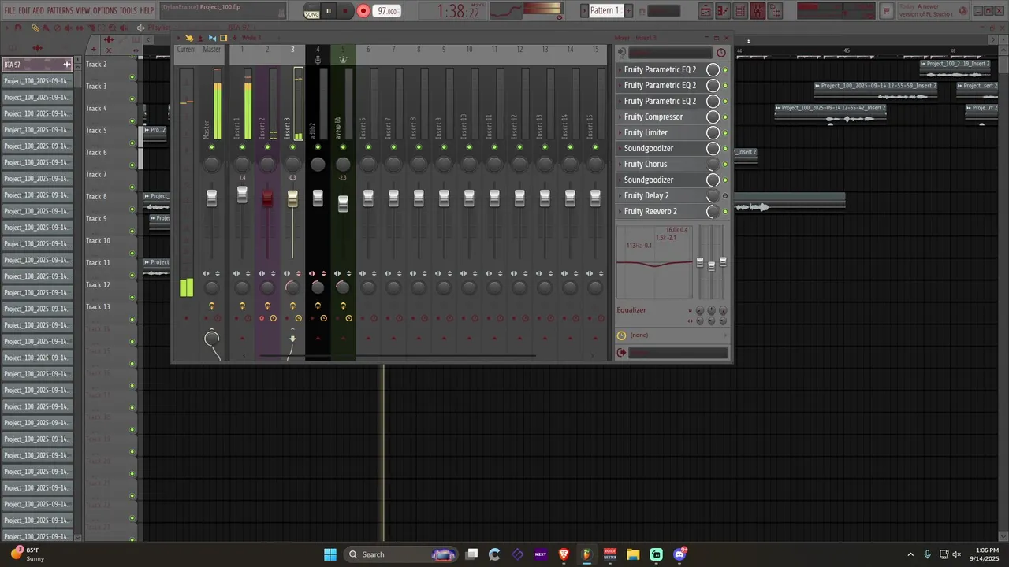Click the Stop transport button
Image resolution: width=1009 pixels, height=567 pixels.
point(345,11)
